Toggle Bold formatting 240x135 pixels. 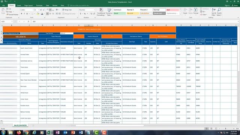click(21, 14)
